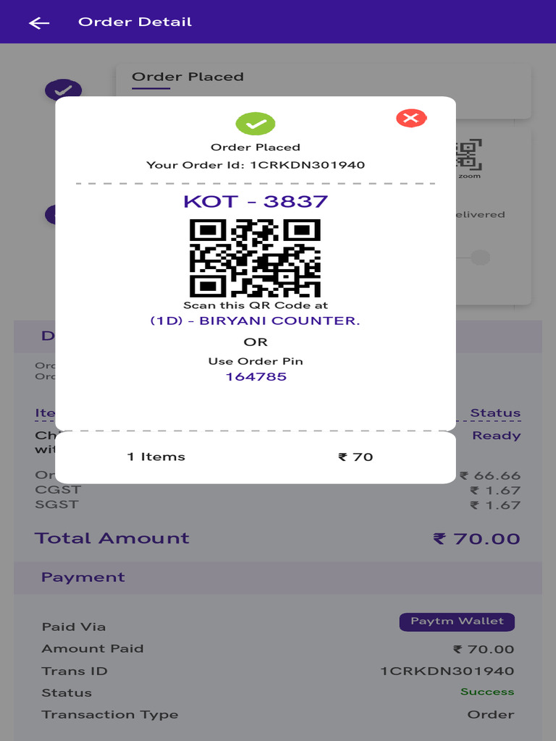Tap the delivery slider knob
The image size is (556, 741).
click(x=481, y=258)
